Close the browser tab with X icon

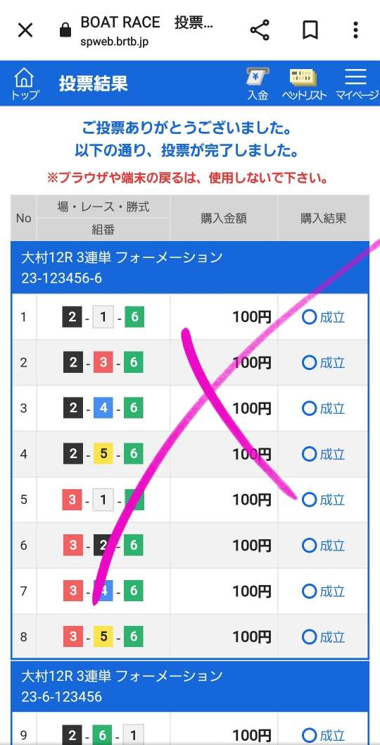click(x=25, y=31)
